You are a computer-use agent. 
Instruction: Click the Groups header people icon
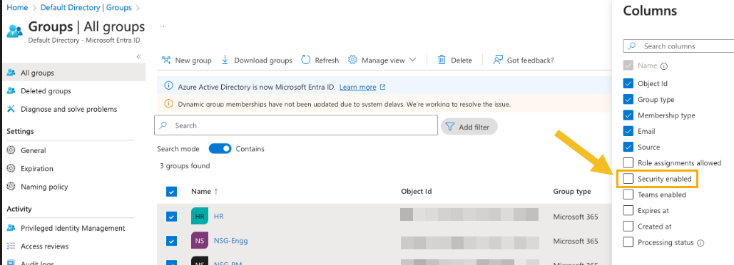14,31
